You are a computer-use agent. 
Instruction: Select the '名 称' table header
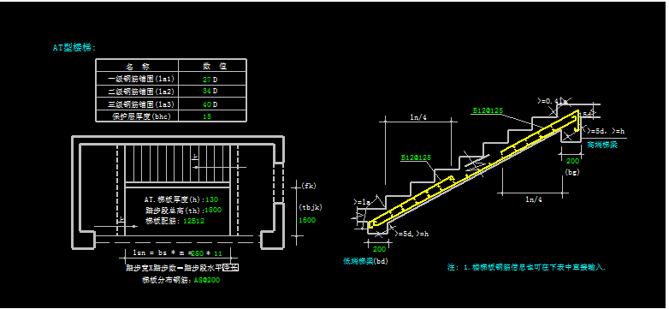tap(138, 67)
